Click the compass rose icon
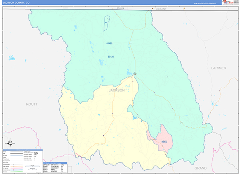 (x=10, y=143)
